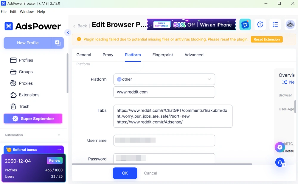
Task: Open Trash in the sidebar
Action: coord(20,107)
